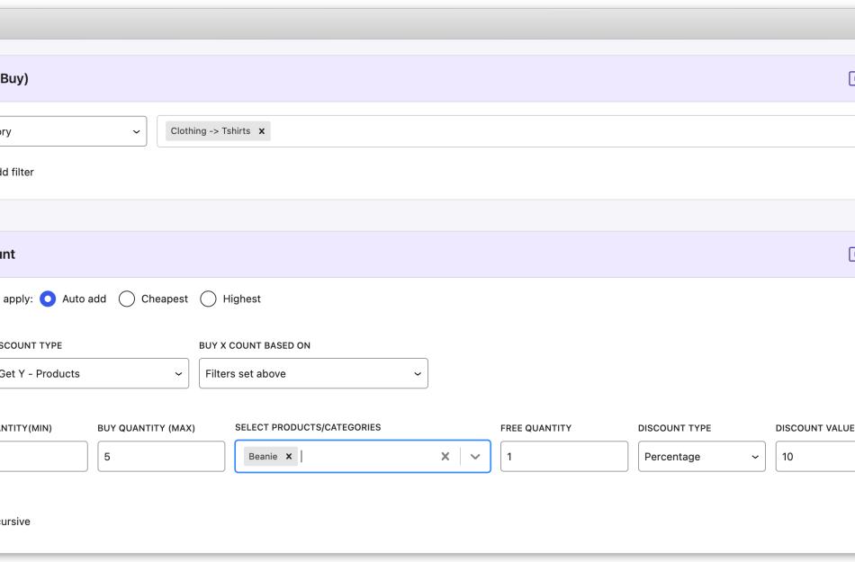Viewport: 855px width, 562px height.
Task: Open the Get Y - Products dropdown
Action: pyautogui.click(x=94, y=373)
